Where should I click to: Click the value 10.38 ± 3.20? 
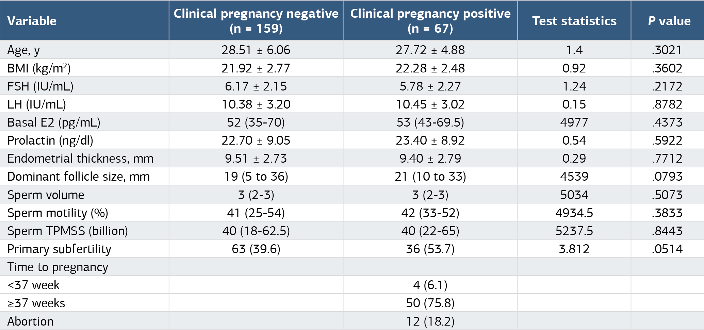click(x=256, y=104)
